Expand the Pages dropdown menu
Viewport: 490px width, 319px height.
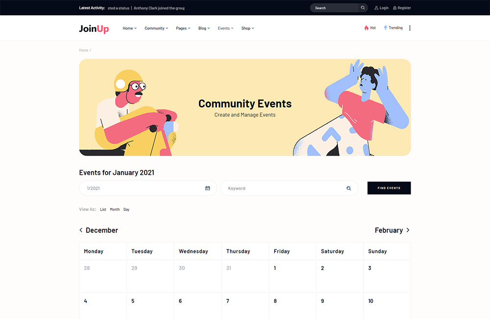click(183, 28)
